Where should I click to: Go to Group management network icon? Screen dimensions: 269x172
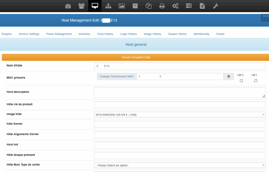[x=108, y=6]
